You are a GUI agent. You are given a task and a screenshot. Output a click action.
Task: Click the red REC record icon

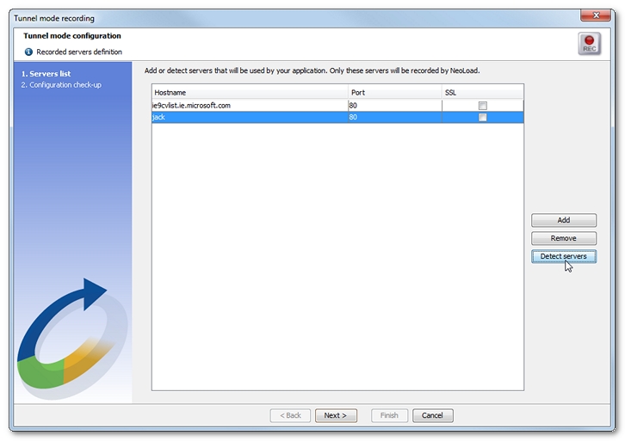[589, 45]
